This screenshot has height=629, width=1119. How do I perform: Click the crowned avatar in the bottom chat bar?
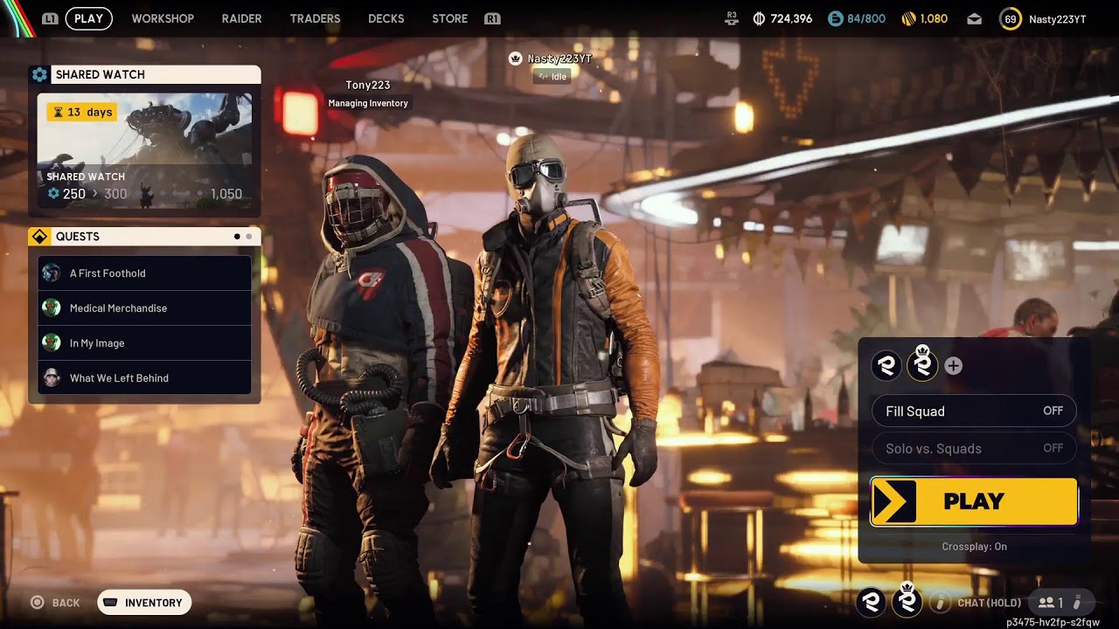pos(907,599)
